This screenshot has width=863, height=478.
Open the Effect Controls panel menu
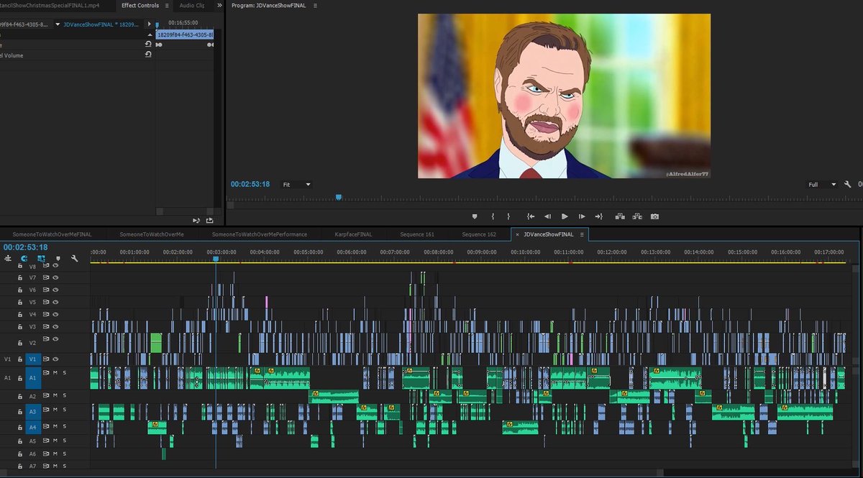tap(167, 5)
